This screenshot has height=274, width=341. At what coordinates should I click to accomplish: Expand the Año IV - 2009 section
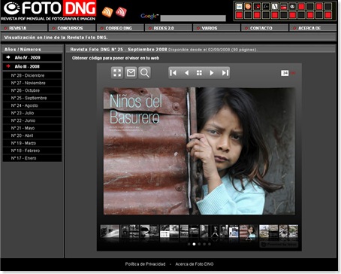(32, 57)
